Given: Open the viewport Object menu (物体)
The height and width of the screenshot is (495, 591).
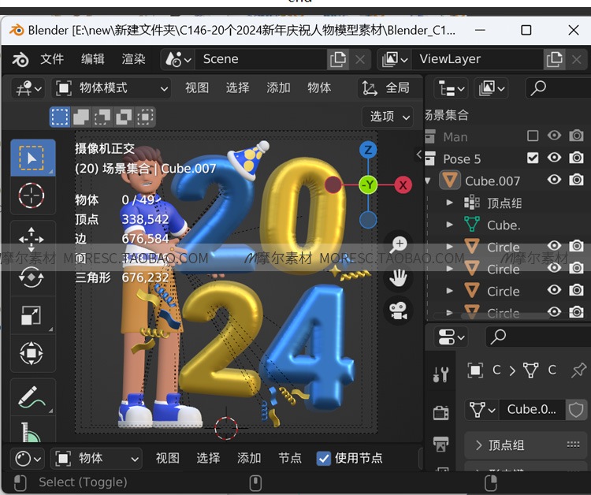Looking at the screenshot, I should tap(319, 88).
